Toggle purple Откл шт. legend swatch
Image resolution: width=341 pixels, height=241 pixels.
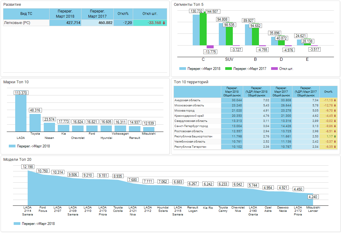pyautogui.click(x=274, y=69)
